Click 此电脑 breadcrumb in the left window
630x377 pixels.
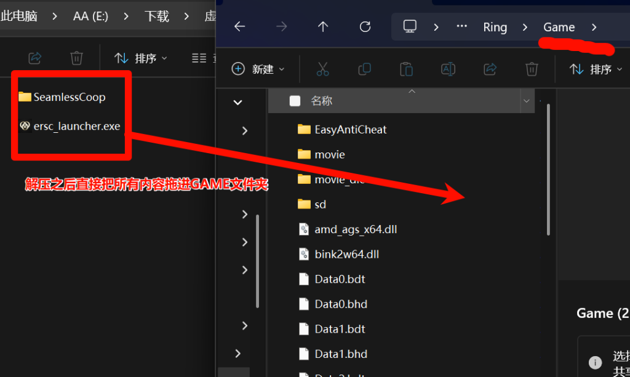tap(19, 16)
